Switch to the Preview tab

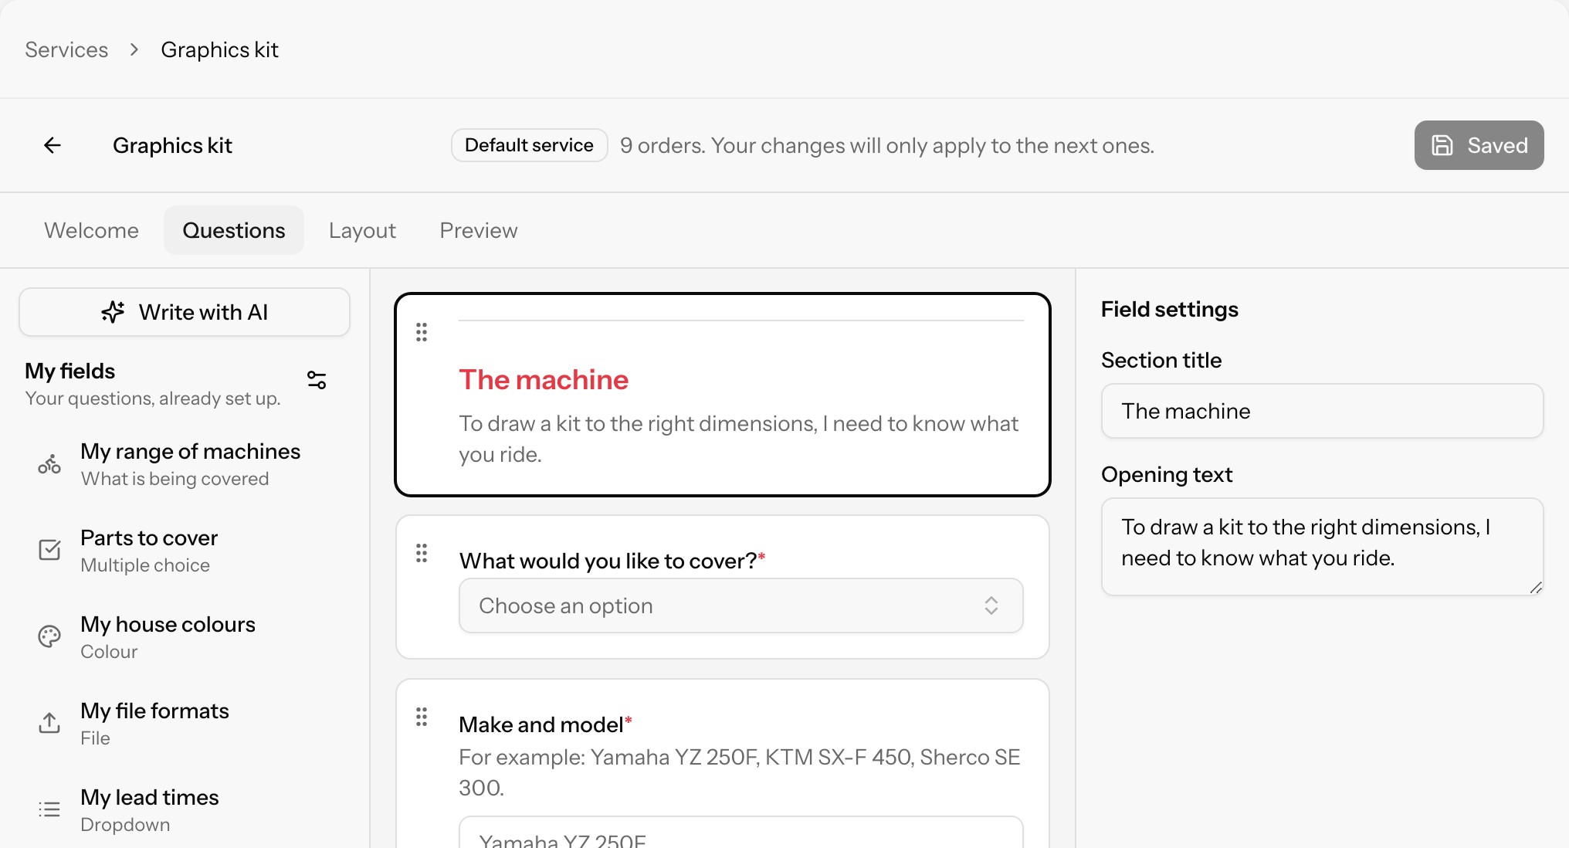(479, 230)
